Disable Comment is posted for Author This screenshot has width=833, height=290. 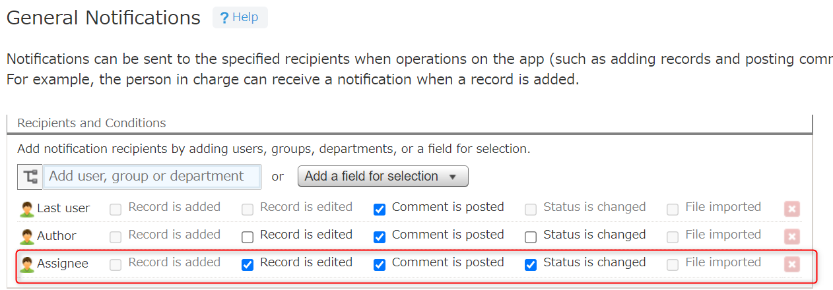click(x=380, y=237)
